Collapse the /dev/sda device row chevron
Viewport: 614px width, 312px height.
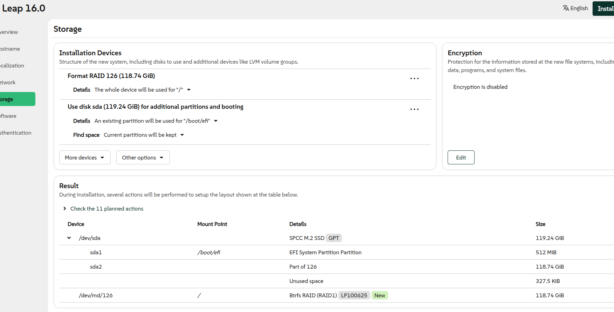[x=69, y=238]
